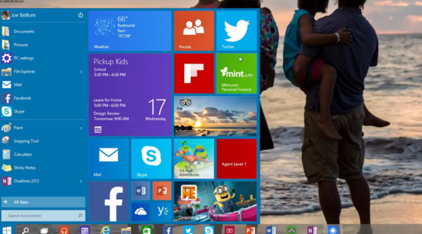Open PC settings gear in Start list
This screenshot has height=234, width=422.
[x=43, y=58]
